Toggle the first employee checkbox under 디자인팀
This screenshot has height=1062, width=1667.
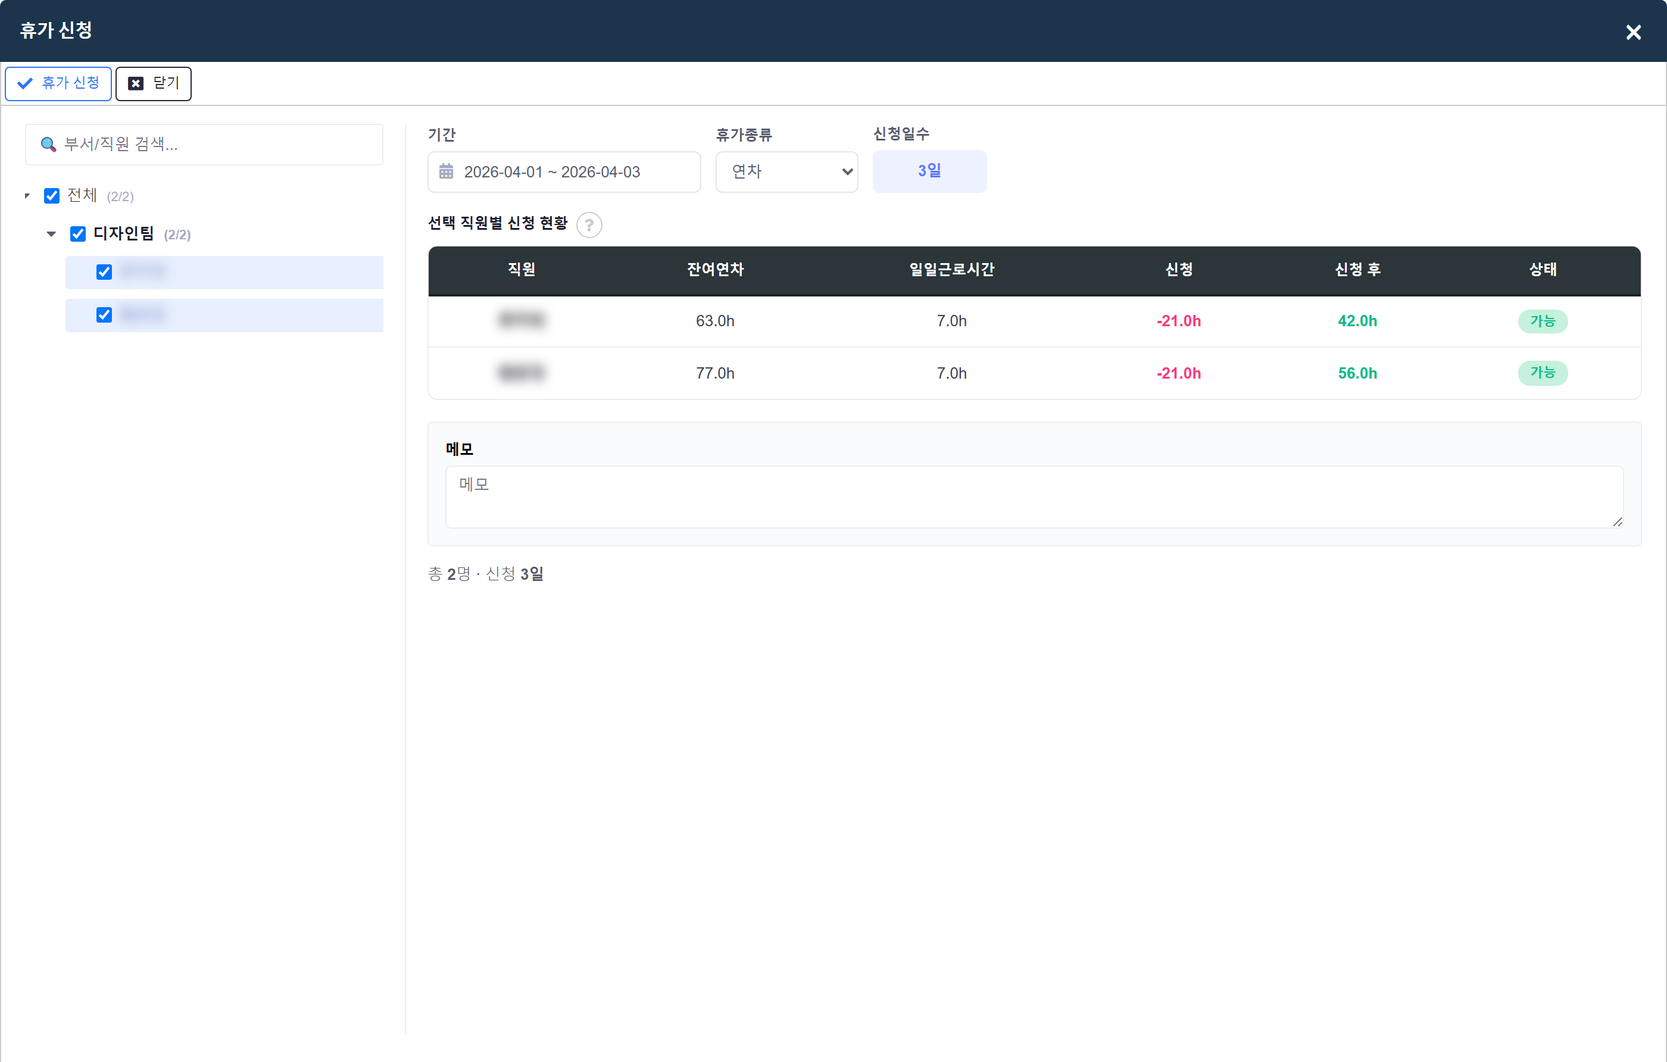pyautogui.click(x=104, y=272)
